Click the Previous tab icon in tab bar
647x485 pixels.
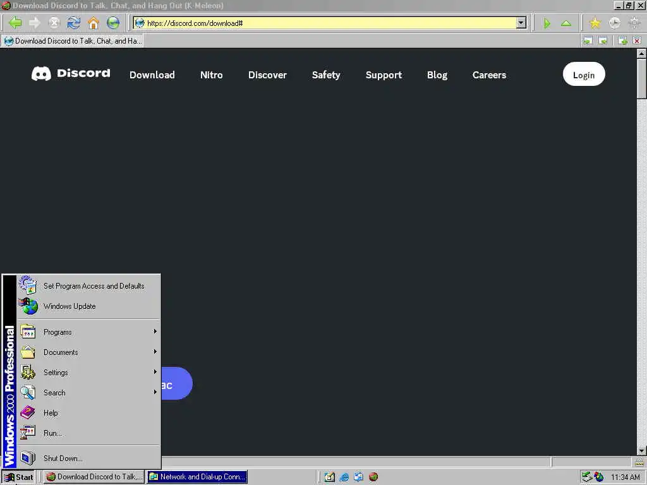[588, 40]
